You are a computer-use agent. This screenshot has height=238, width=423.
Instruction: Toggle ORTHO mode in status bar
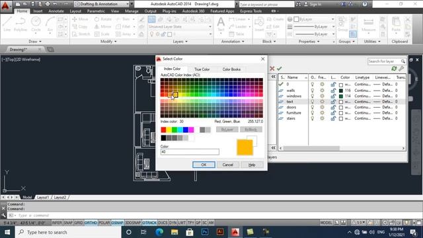point(91,223)
